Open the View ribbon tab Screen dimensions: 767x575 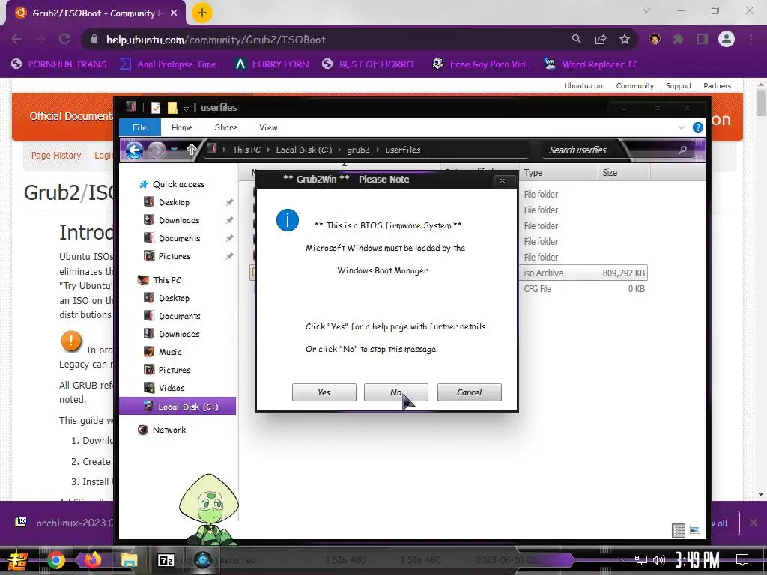point(268,127)
